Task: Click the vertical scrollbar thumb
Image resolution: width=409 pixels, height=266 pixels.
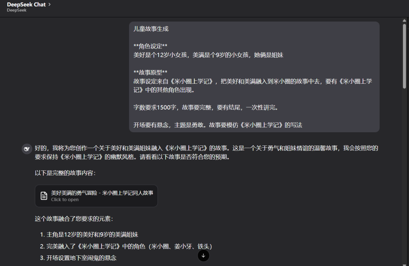Action: [x=404, y=56]
